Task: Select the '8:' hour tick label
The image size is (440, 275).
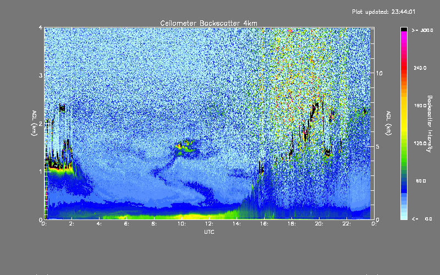Action: tap(154, 224)
